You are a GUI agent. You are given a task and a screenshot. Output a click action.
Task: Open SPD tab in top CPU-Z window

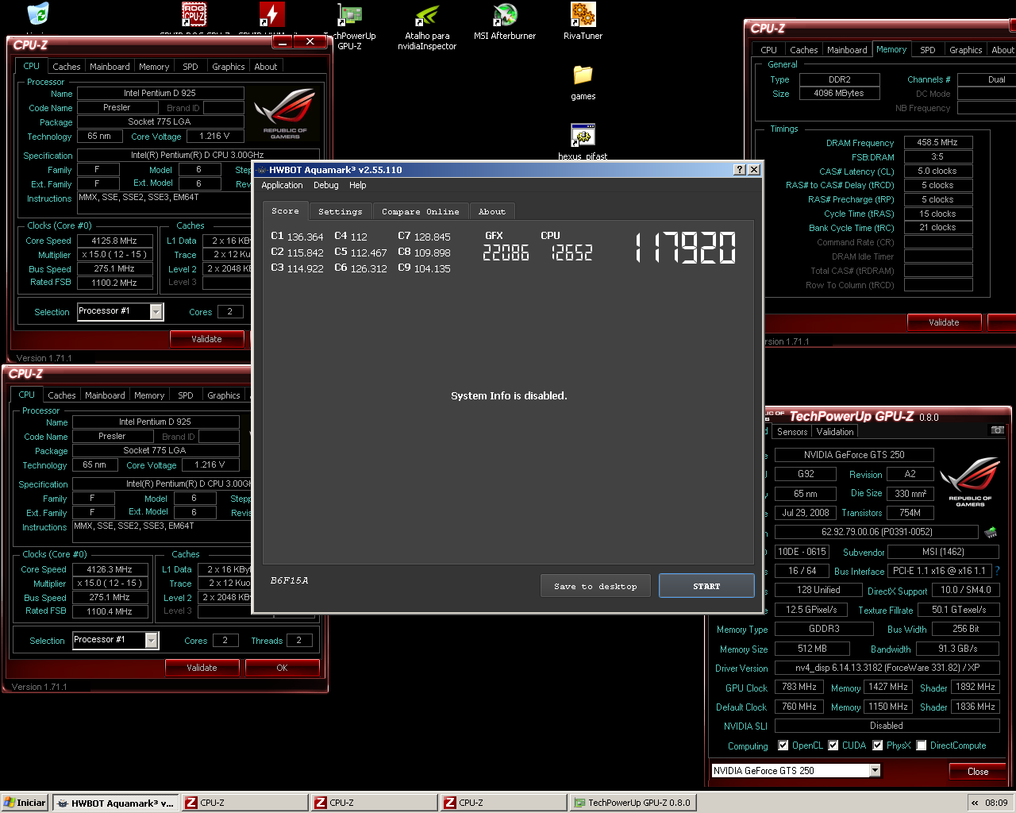190,67
